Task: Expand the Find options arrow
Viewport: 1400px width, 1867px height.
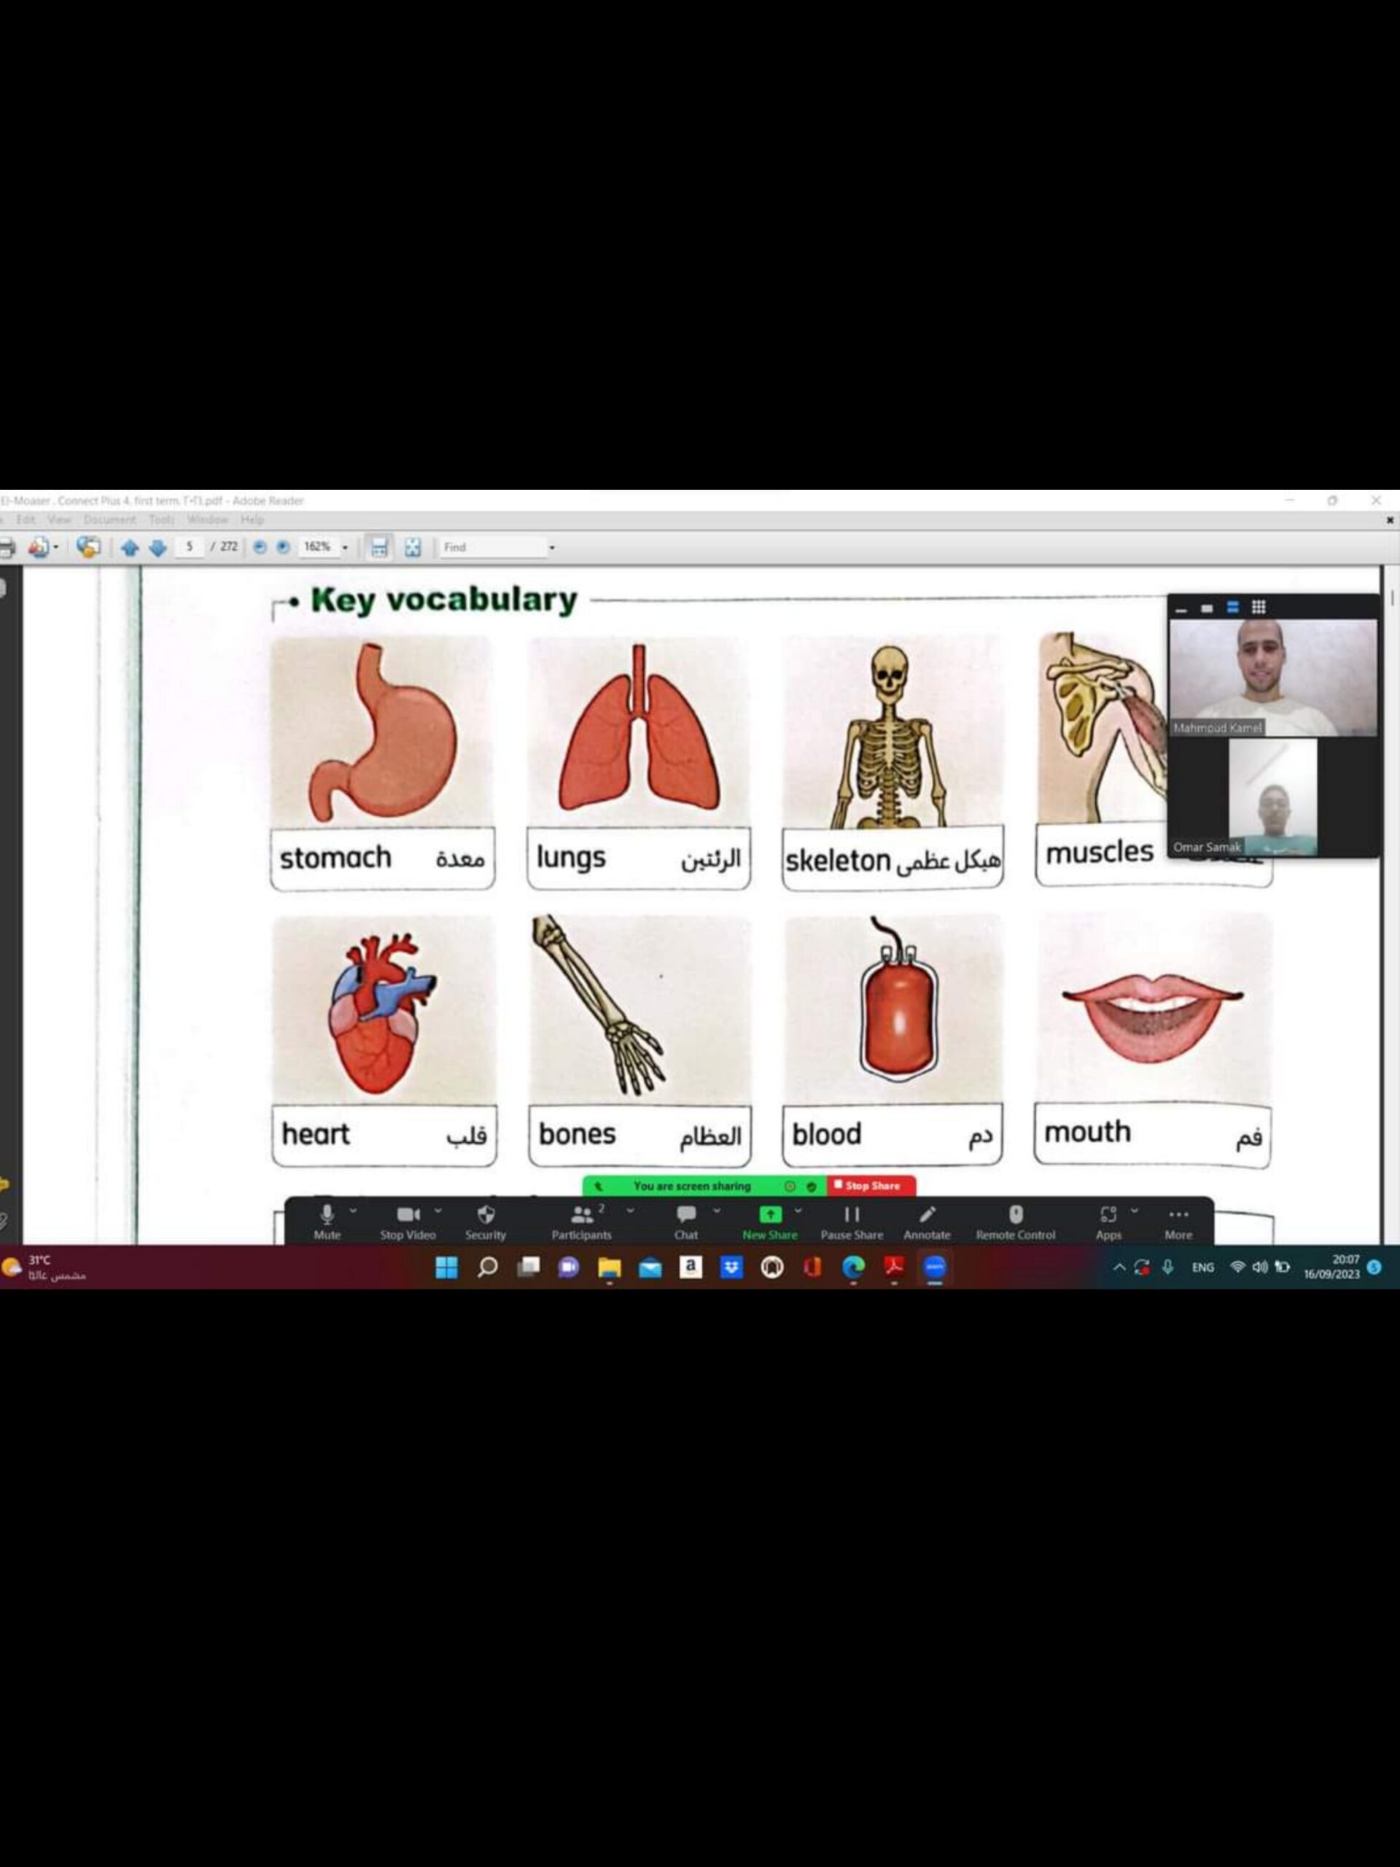Action: (x=552, y=548)
